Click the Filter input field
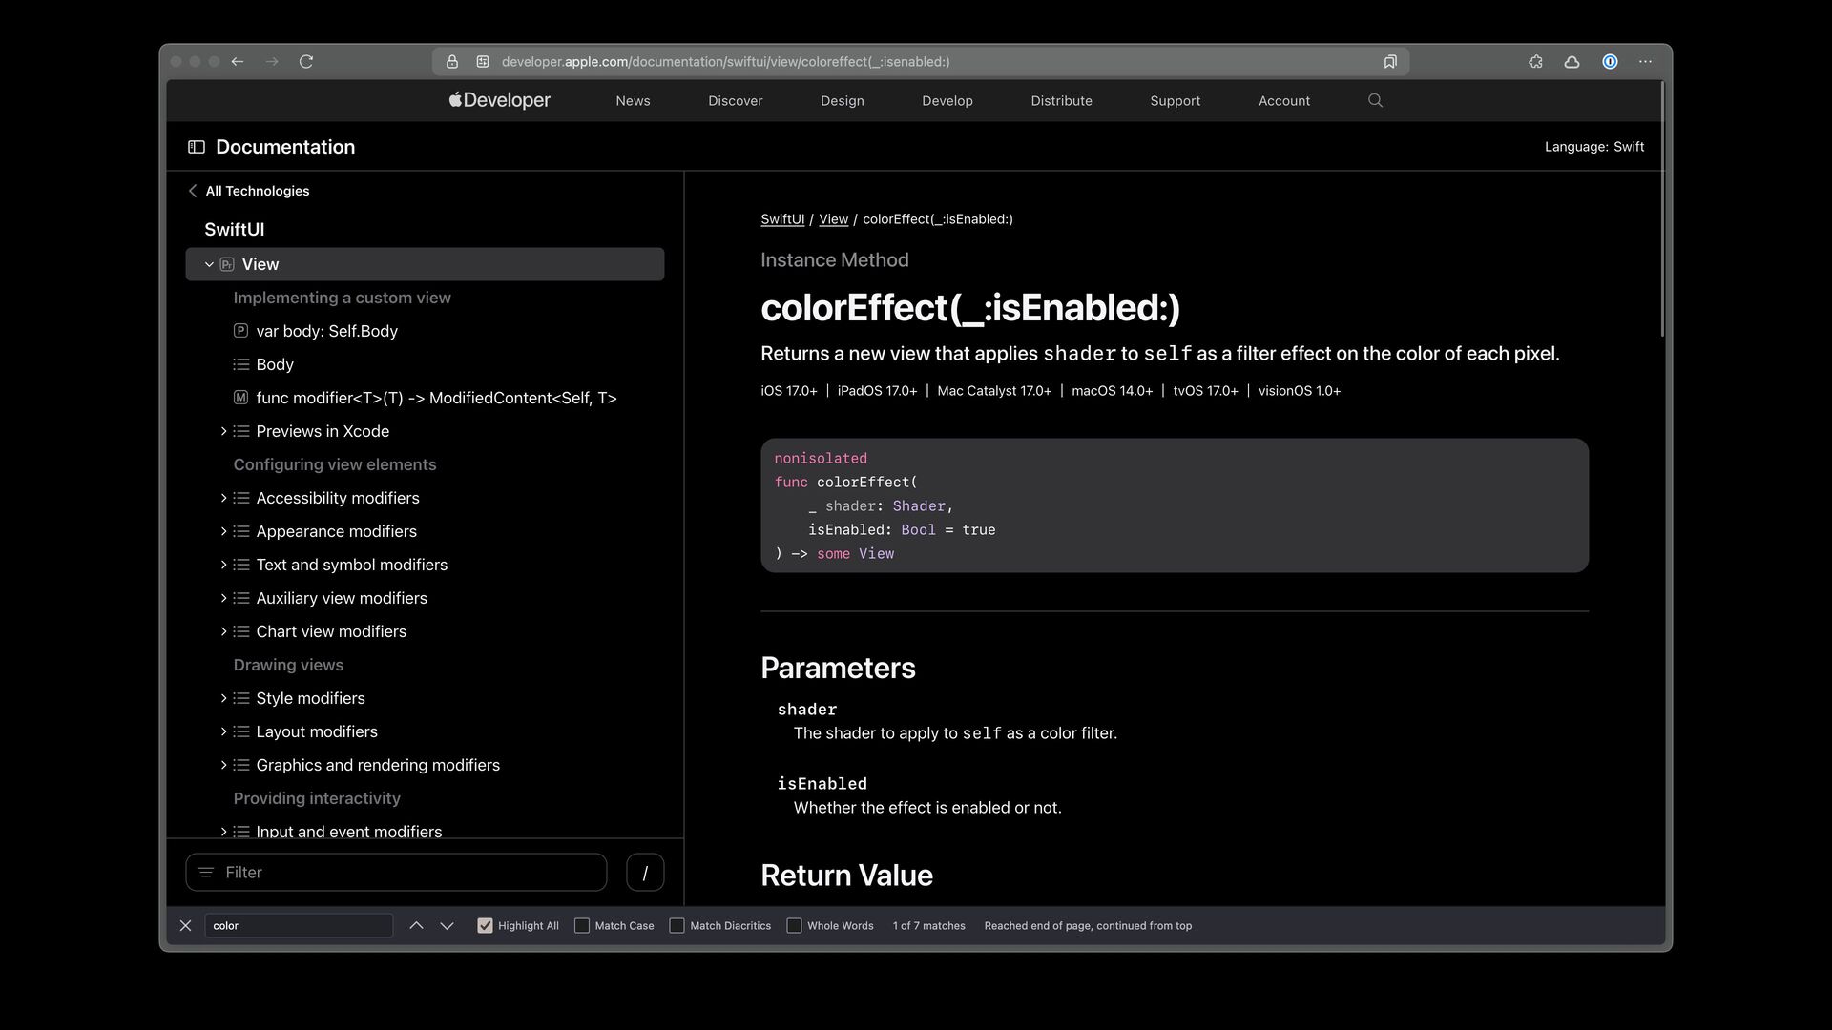Screen dimensions: 1832x1030 [x=396, y=873]
